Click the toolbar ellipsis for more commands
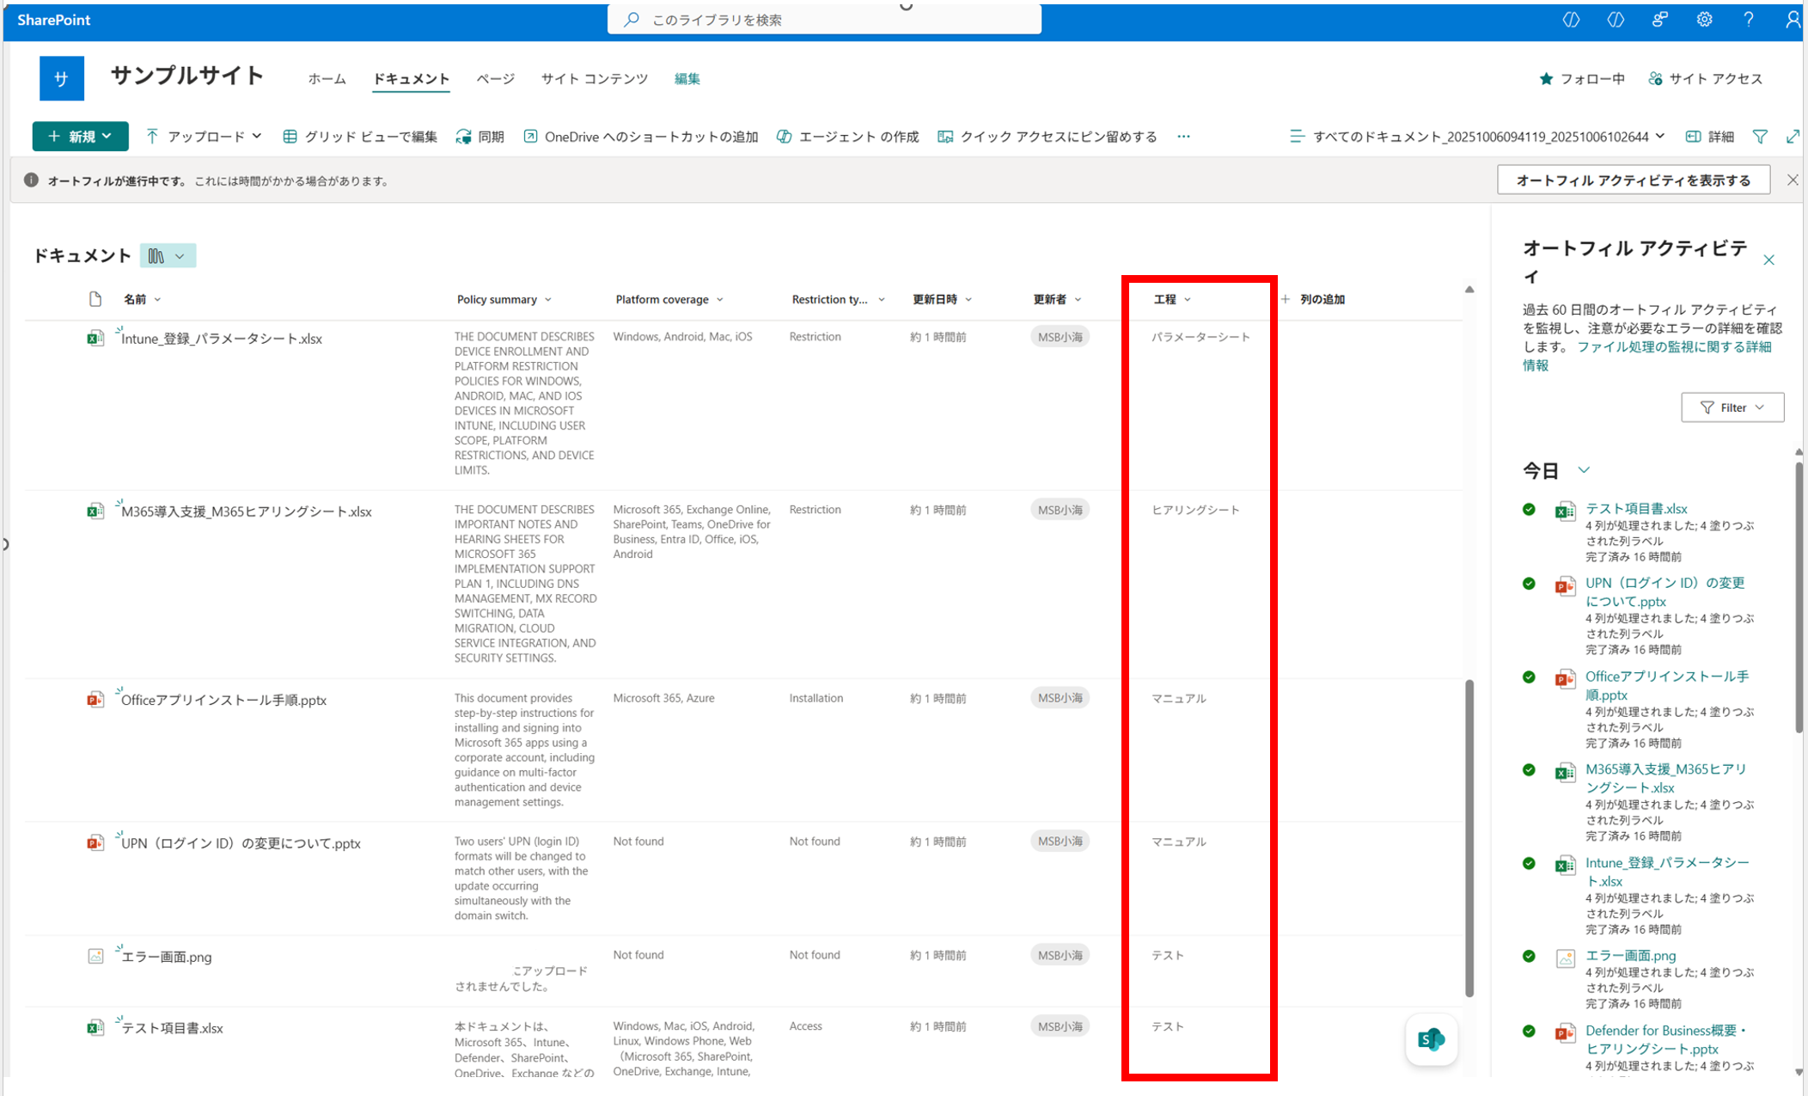The height and width of the screenshot is (1096, 1808). (1183, 137)
